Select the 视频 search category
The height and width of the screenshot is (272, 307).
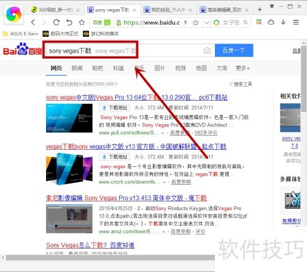click(181, 68)
